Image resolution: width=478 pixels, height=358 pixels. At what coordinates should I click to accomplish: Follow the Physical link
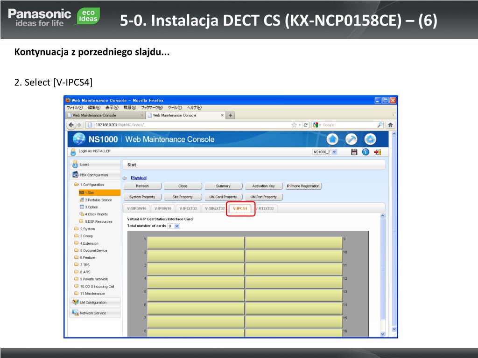(139, 178)
